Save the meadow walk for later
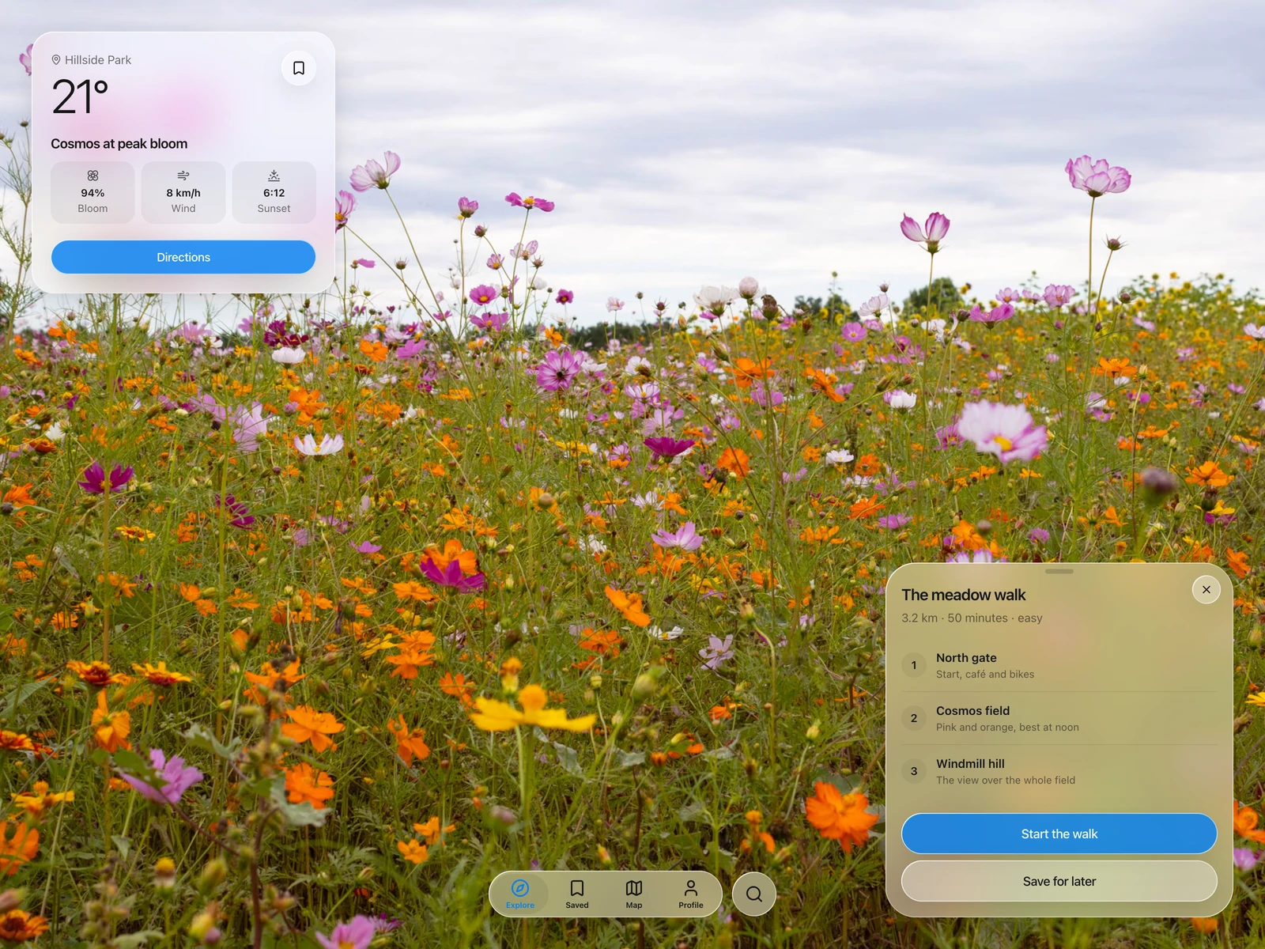This screenshot has height=949, width=1265. click(x=1059, y=881)
